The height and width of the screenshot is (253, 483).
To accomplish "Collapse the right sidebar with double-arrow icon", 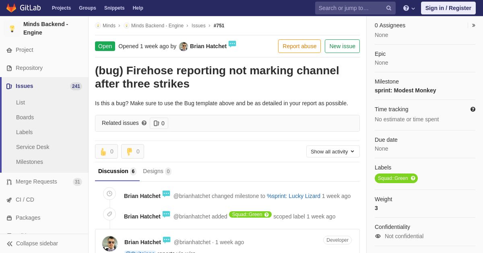I will 473,25.
